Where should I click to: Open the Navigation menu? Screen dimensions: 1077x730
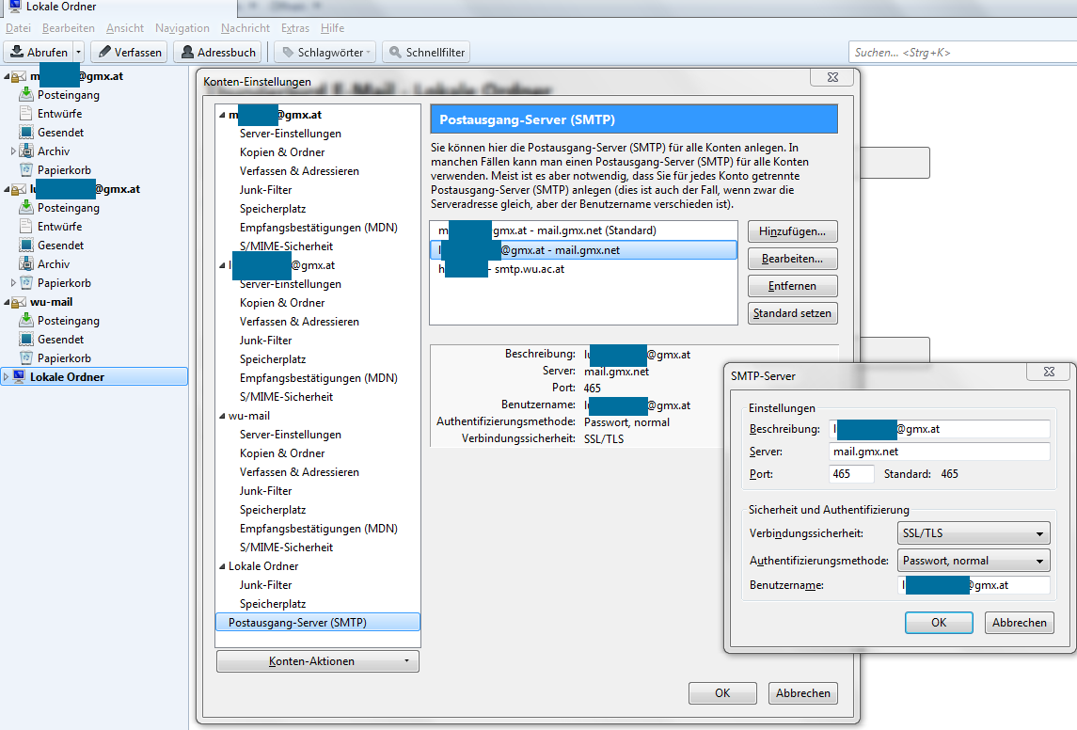click(x=182, y=28)
